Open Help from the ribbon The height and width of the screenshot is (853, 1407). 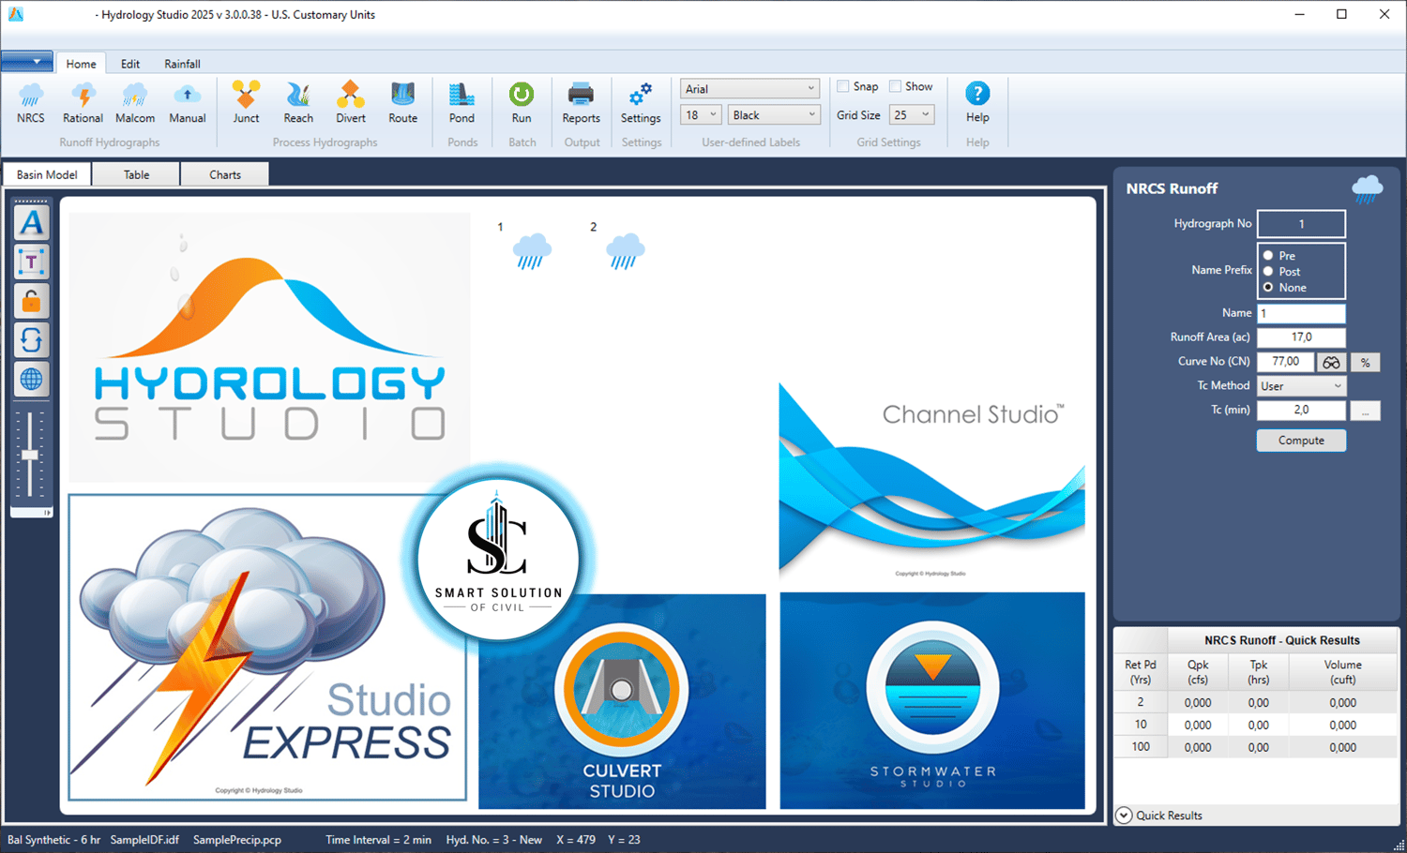(977, 103)
